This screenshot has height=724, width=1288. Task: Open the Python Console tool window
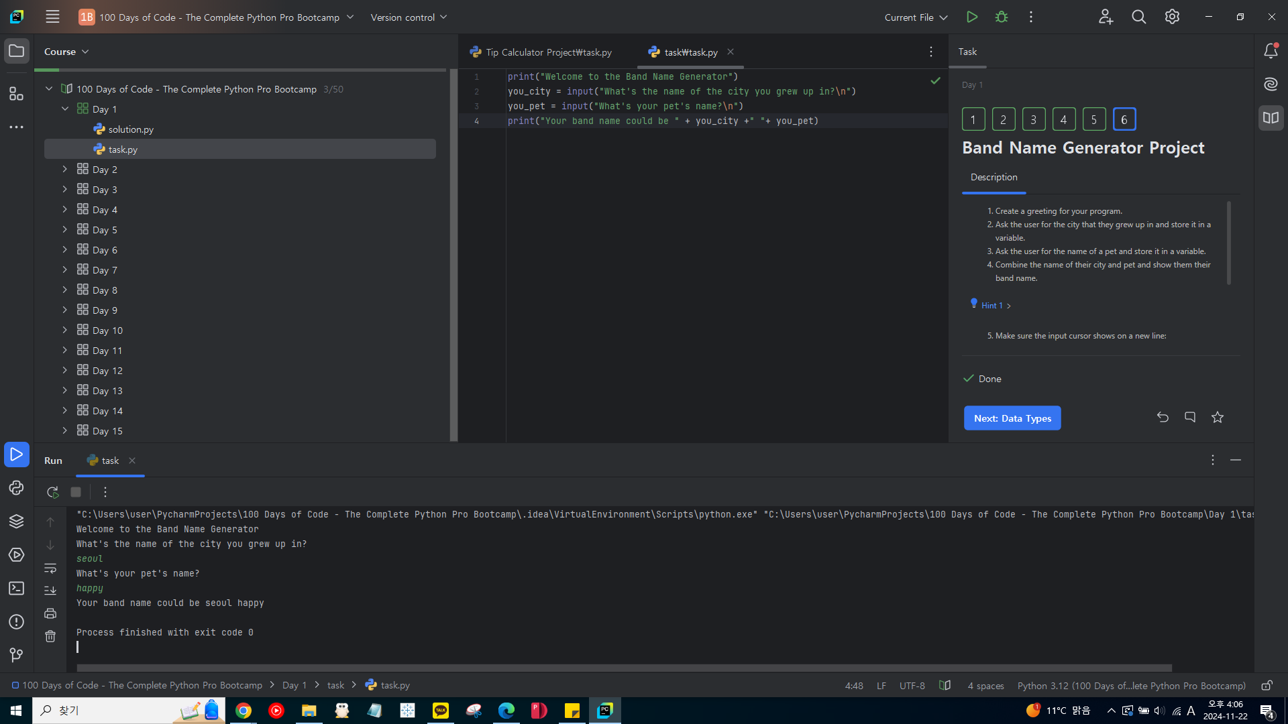click(x=16, y=488)
